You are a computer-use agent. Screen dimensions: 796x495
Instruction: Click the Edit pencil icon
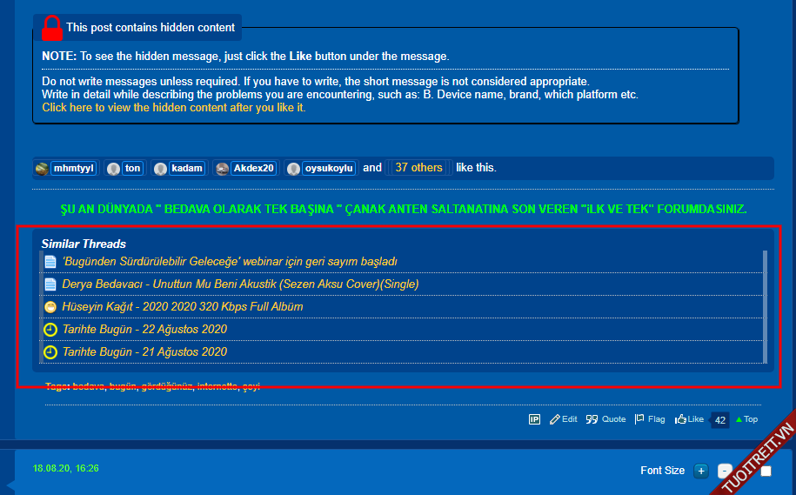[x=555, y=419]
